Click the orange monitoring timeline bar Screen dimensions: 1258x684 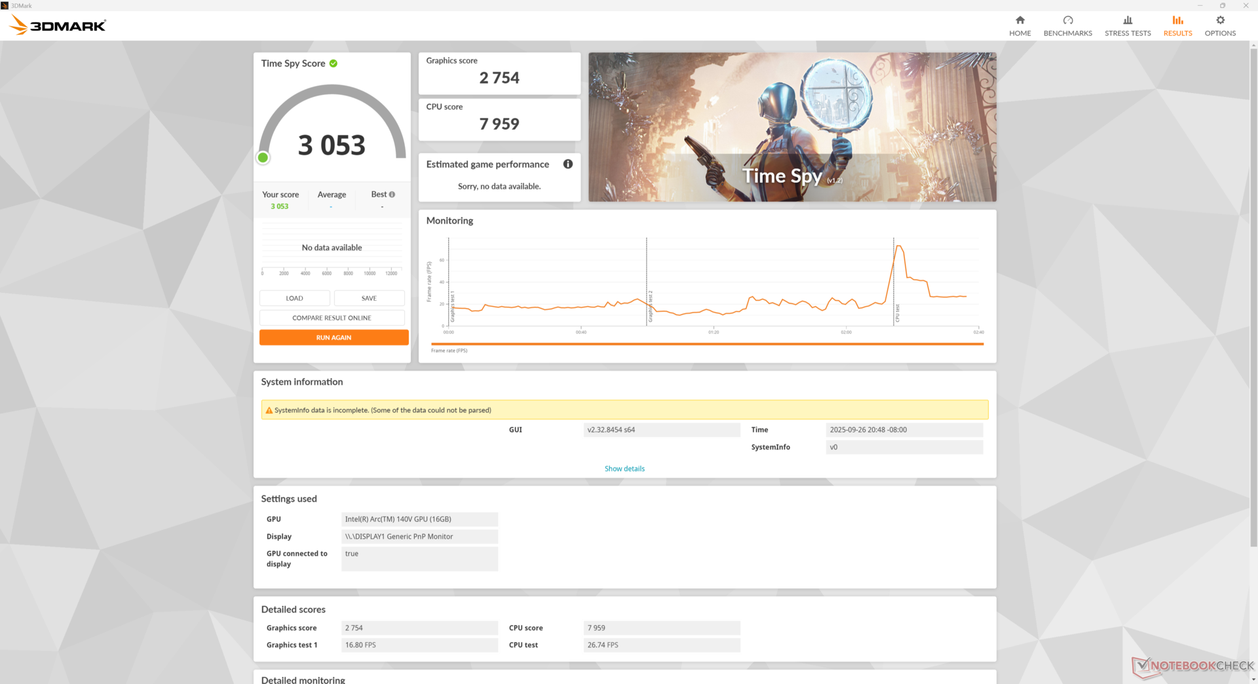coord(706,344)
